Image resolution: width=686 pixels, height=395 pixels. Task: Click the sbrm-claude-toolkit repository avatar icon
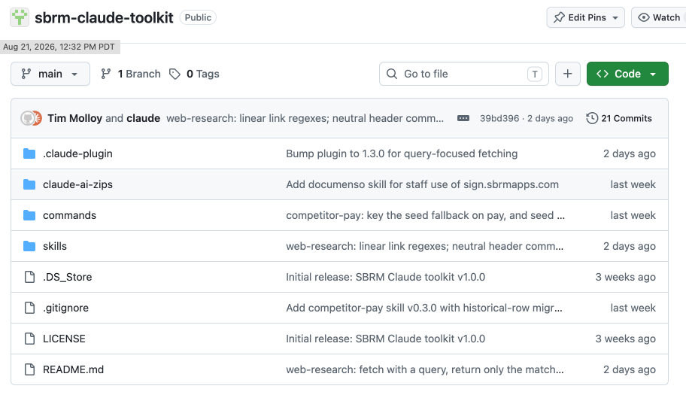pyautogui.click(x=20, y=17)
